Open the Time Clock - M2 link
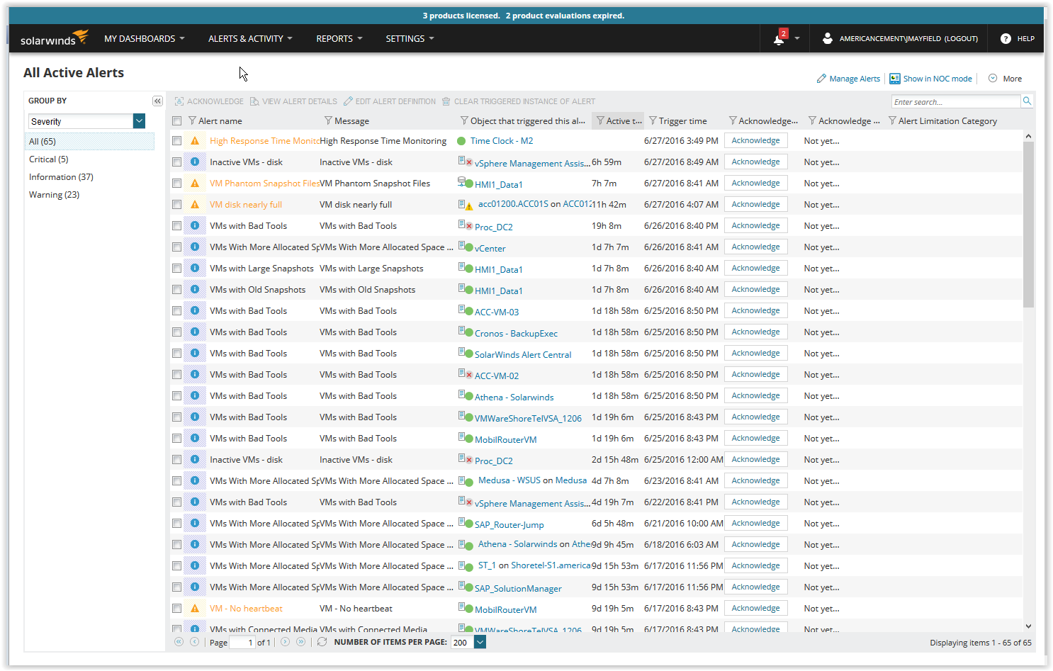The height and width of the screenshot is (671, 1053). (x=502, y=141)
